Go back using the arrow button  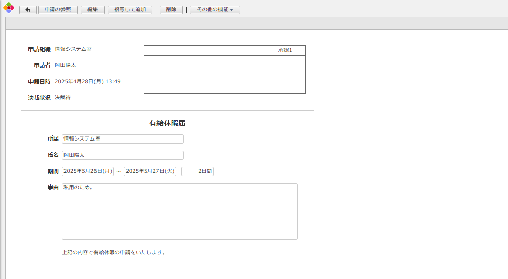click(27, 10)
